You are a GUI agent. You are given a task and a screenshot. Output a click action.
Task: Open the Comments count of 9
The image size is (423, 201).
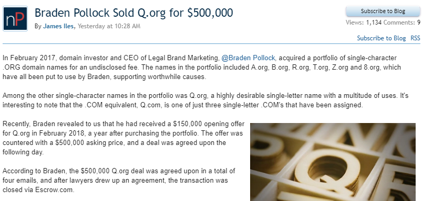401,23
